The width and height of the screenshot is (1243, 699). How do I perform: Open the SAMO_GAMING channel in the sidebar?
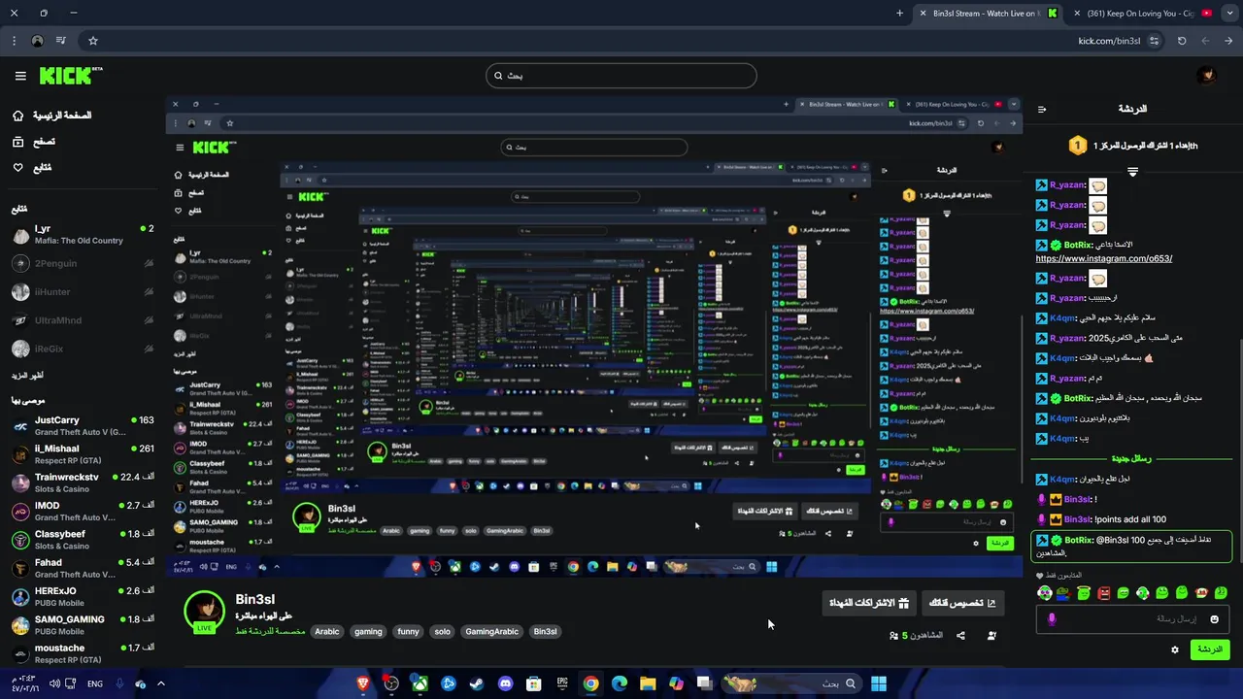(83, 625)
